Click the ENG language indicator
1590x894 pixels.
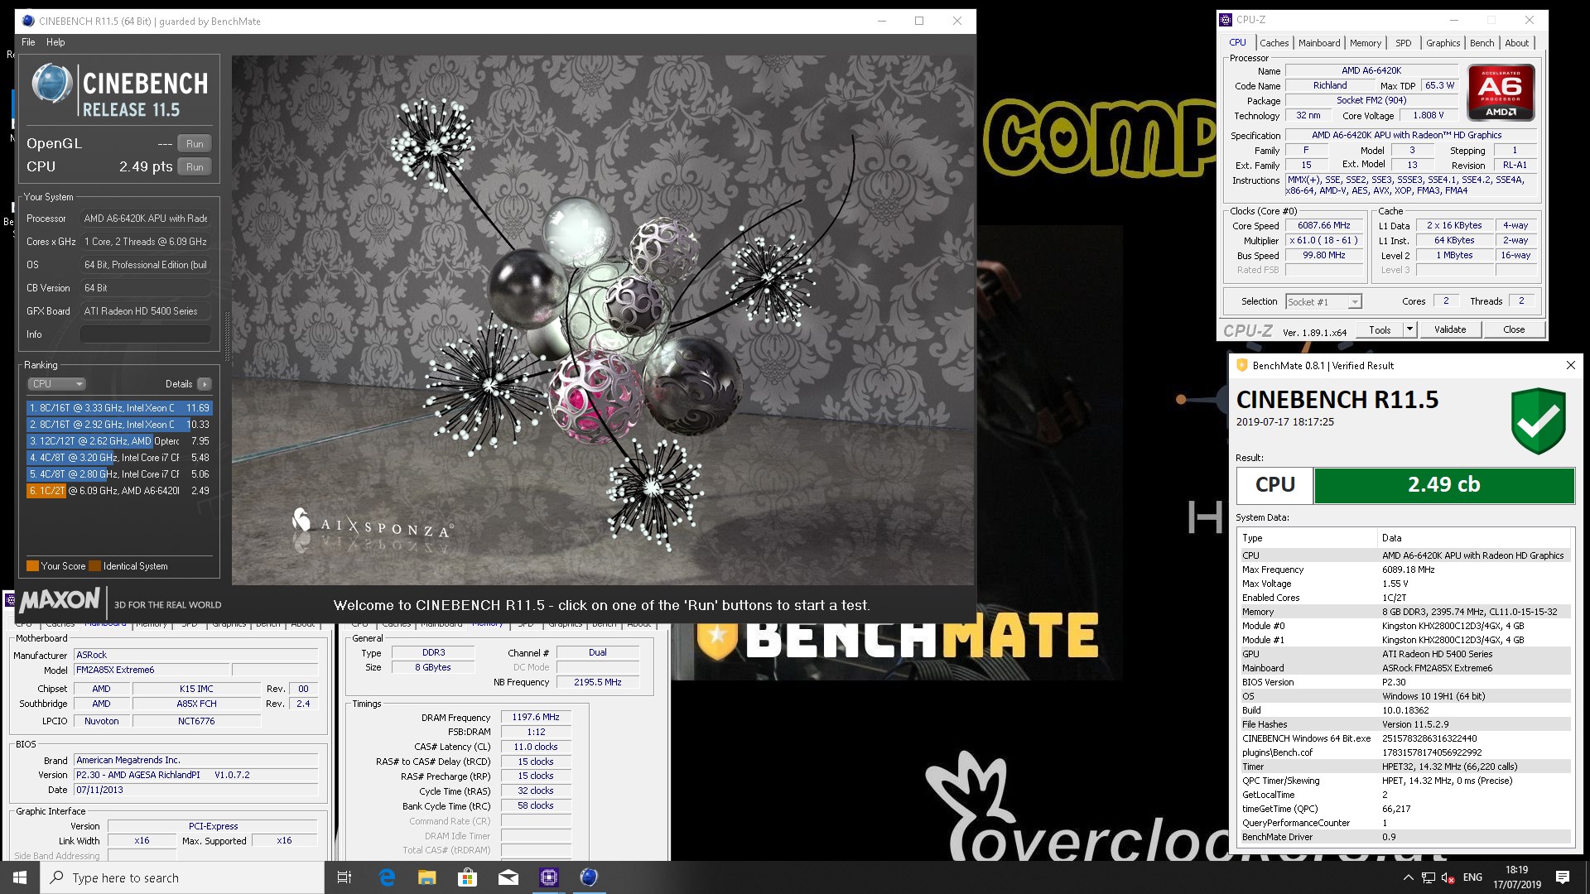point(1472,877)
